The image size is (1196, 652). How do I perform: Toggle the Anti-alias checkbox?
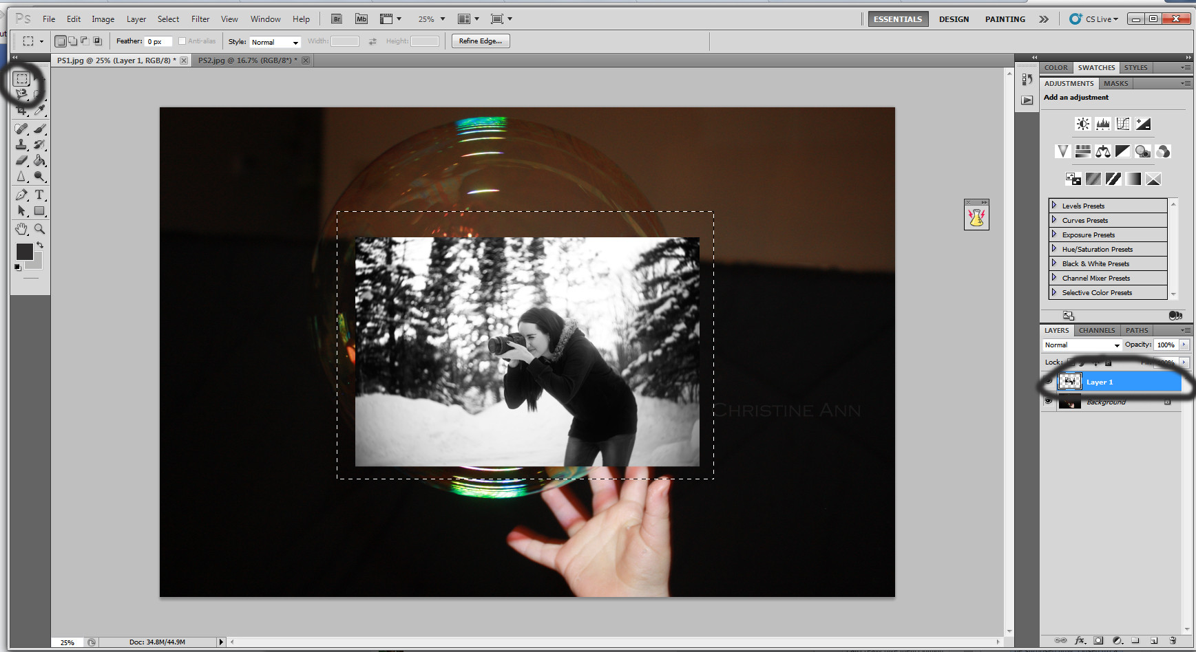(x=182, y=41)
